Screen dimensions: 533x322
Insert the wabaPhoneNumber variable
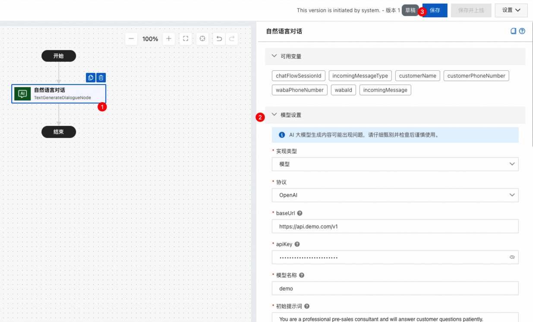tap(300, 90)
